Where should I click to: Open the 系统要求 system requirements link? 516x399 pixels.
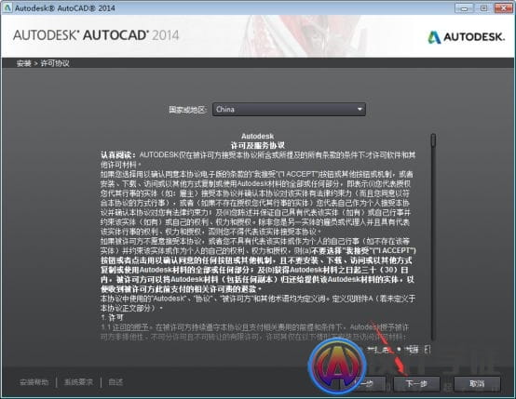point(78,382)
